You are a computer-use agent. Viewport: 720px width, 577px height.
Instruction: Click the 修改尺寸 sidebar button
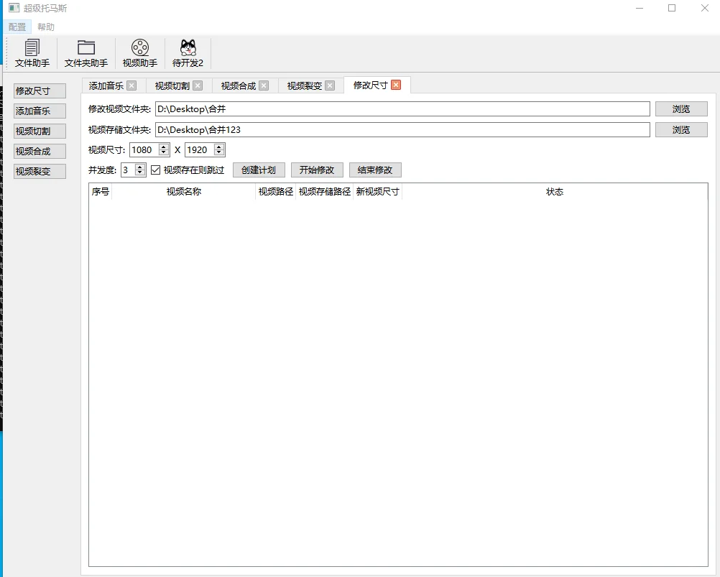point(40,91)
